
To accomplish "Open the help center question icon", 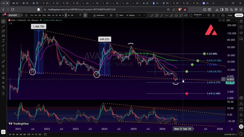I will tap(241, 134).
